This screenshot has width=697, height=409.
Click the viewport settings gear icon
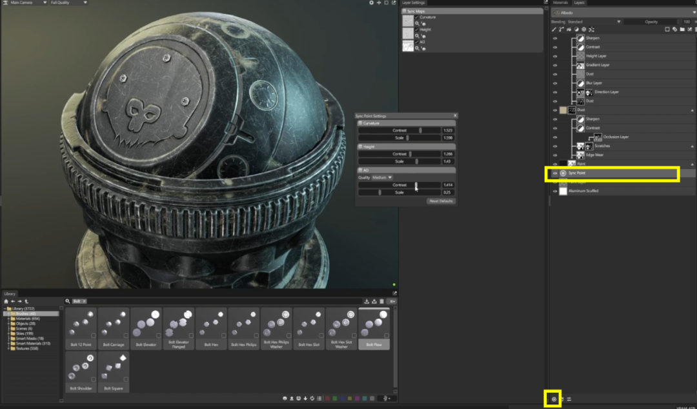(371, 3)
